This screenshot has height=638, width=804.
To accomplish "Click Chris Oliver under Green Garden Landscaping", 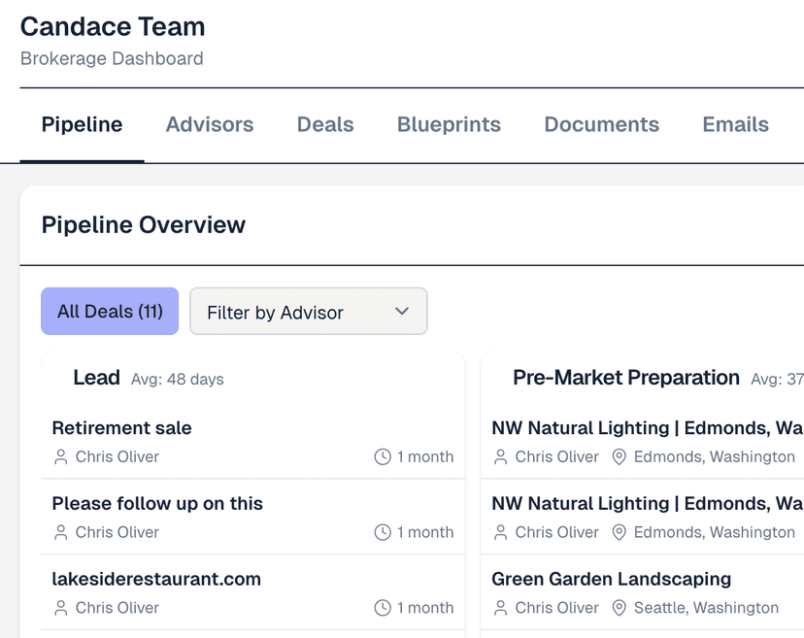I will (556, 608).
